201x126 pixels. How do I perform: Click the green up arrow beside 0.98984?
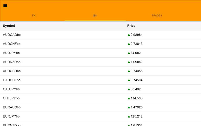(x=129, y=35)
